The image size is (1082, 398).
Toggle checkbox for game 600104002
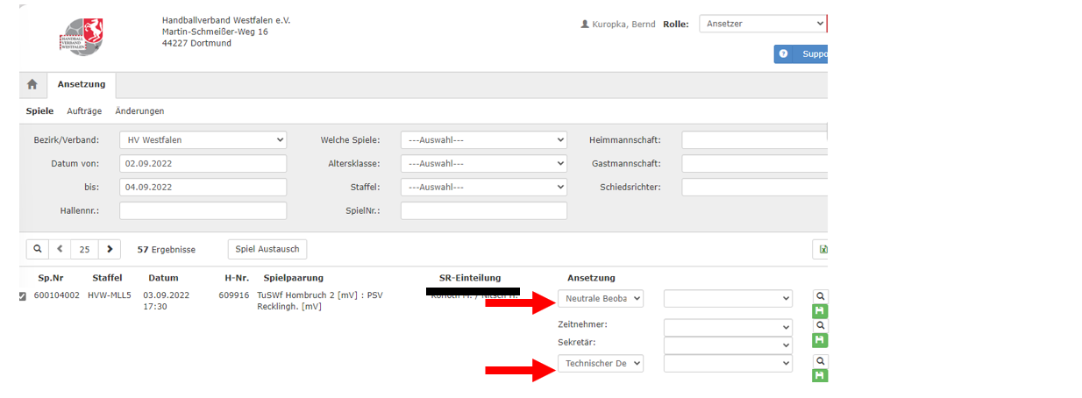click(23, 296)
